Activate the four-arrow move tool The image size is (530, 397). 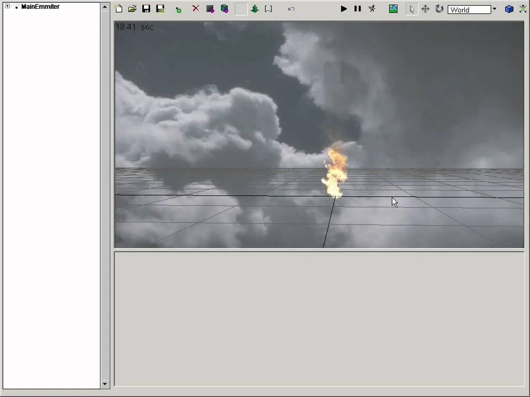point(425,9)
